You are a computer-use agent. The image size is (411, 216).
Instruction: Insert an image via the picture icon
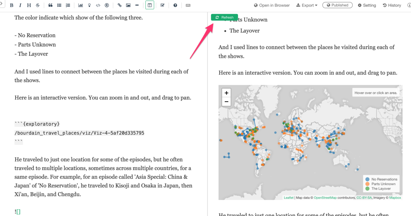coord(128,5)
